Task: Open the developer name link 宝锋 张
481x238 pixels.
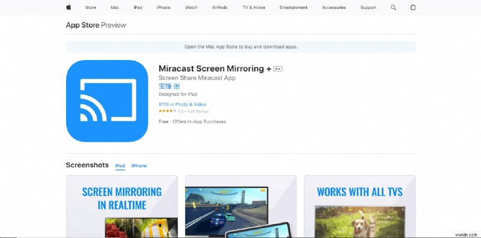Action: pos(170,86)
